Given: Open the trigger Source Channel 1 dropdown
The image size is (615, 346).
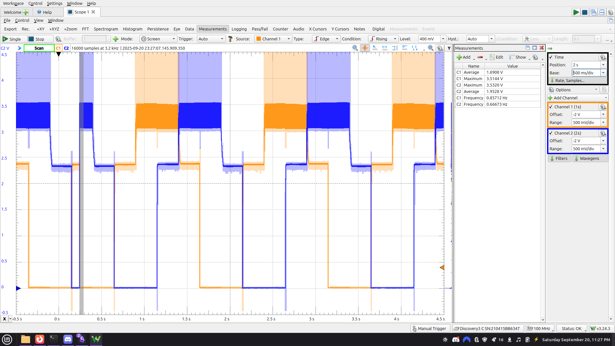Looking at the screenshot, I should [273, 39].
